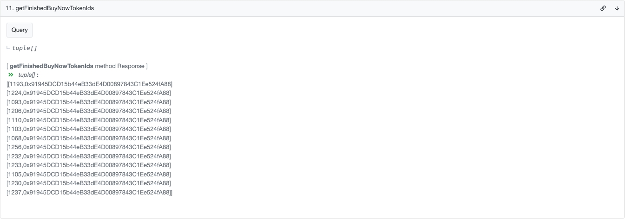Click the response row with token 1093

(x=89, y=102)
